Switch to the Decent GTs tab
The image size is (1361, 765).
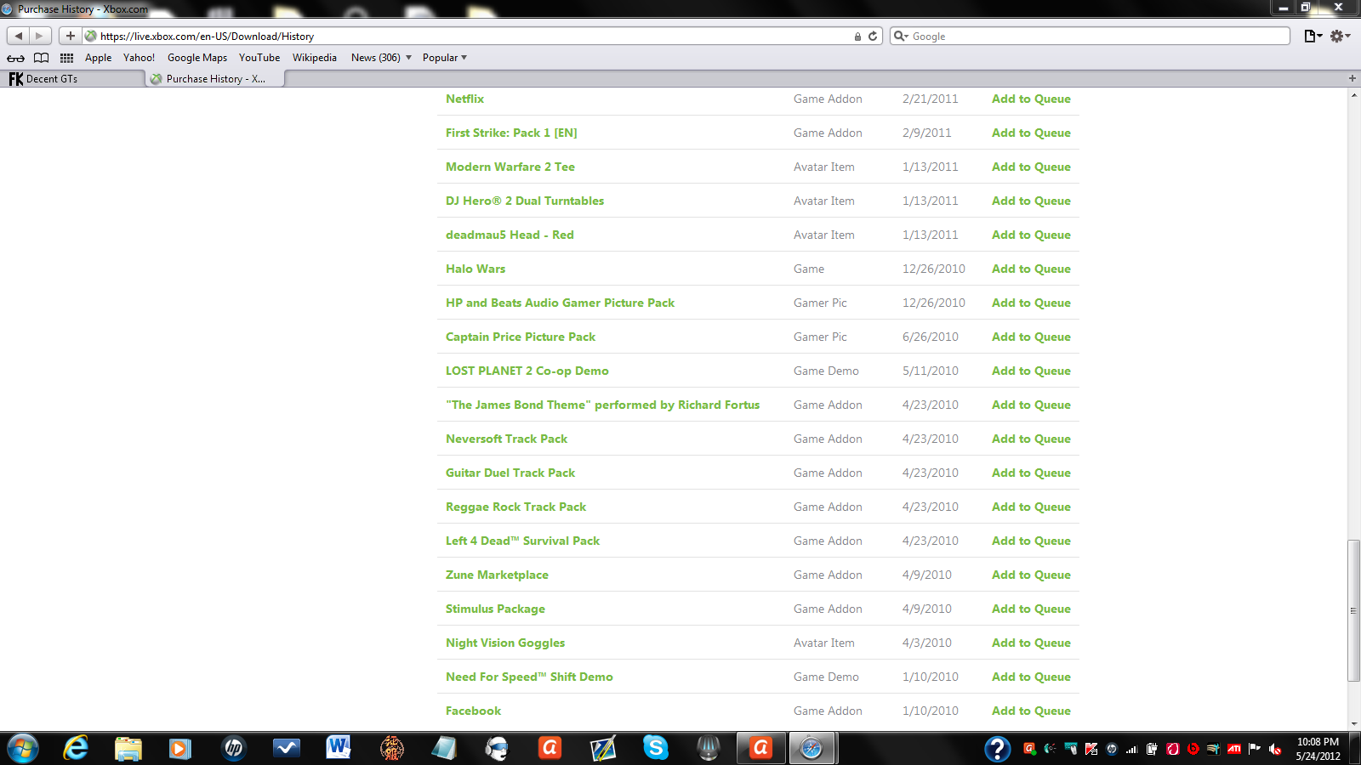72,79
